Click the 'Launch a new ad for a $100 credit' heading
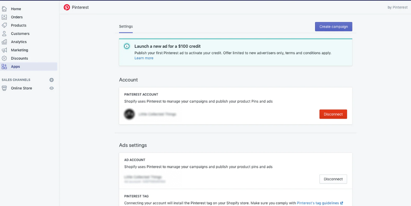The width and height of the screenshot is (411, 206). (167, 46)
